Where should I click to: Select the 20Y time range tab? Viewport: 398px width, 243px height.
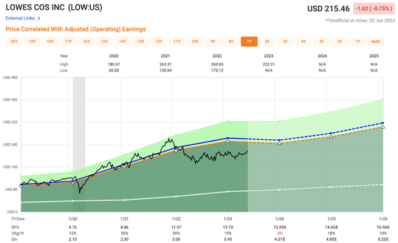pos(14,42)
